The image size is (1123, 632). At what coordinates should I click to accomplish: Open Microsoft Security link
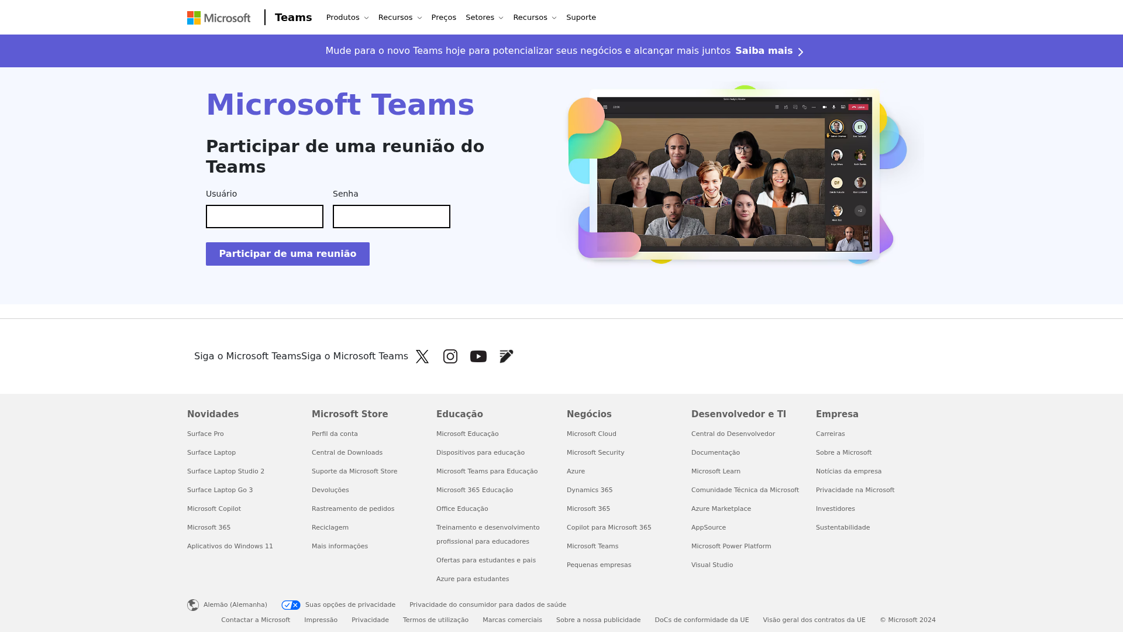point(595,453)
